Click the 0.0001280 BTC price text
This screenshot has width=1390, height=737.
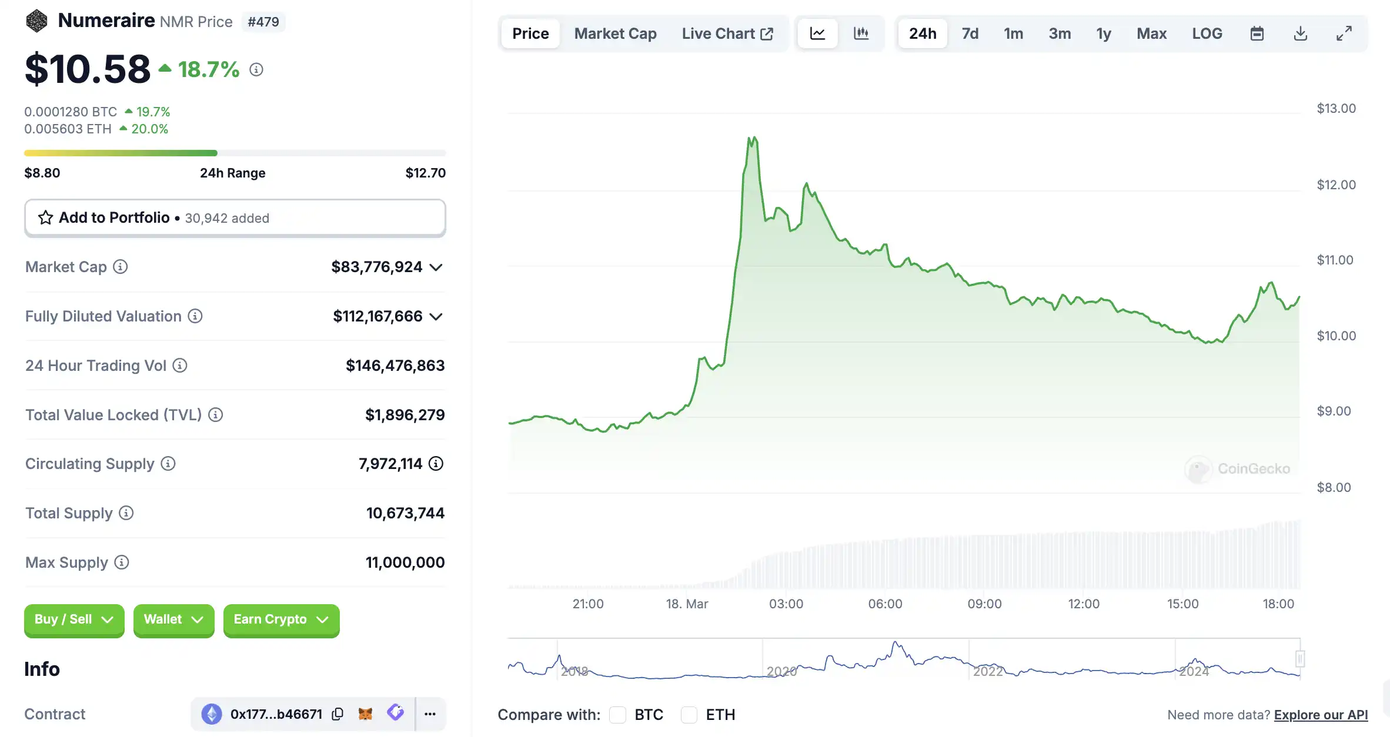click(71, 112)
